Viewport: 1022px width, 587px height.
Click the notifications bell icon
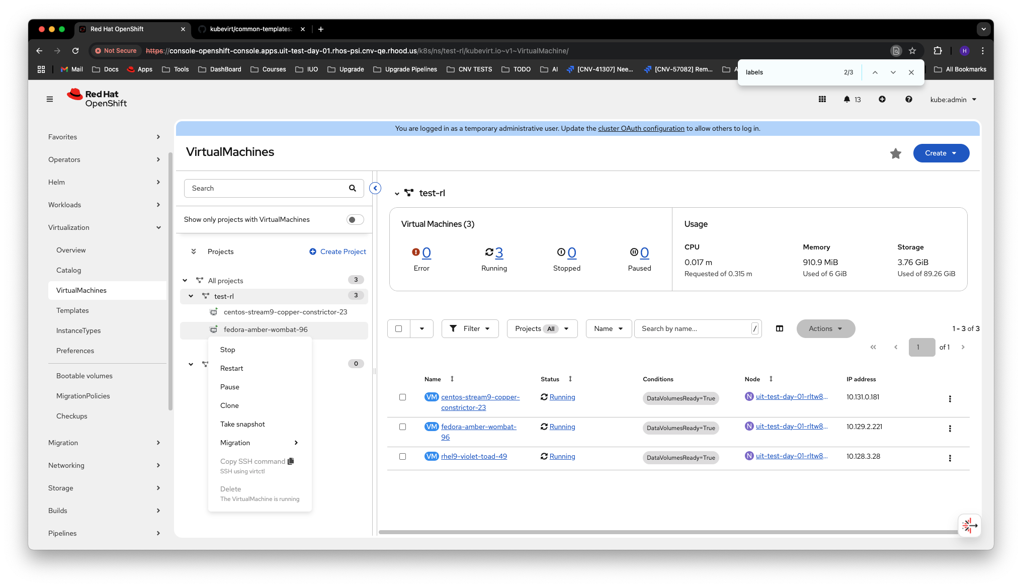(x=847, y=100)
